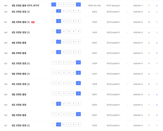The height and width of the screenshot is (131, 163).
Task: Open the 8월 코멘토 활동 post numbered 628
Action: click(19, 53)
